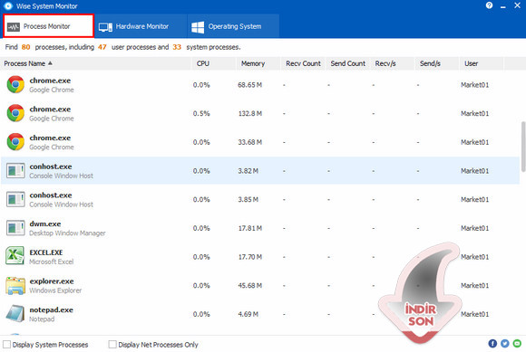The image size is (526, 352).
Task: Click the Excel process icon
Action: 15,256
